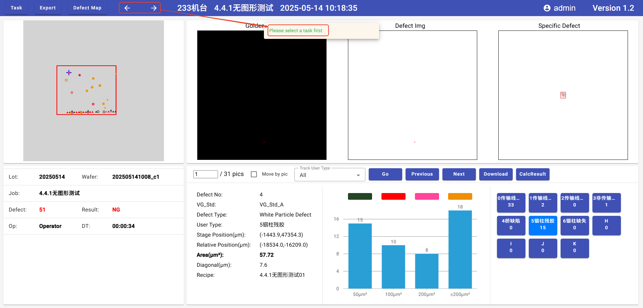Click the 1传输线 category button with 2
The image size is (643, 308).
coord(543,202)
